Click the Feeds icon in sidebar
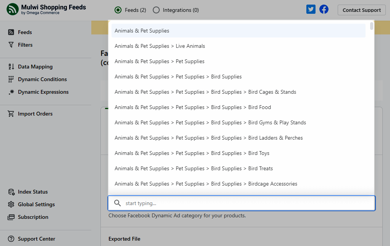The width and height of the screenshot is (390, 246). click(x=11, y=33)
